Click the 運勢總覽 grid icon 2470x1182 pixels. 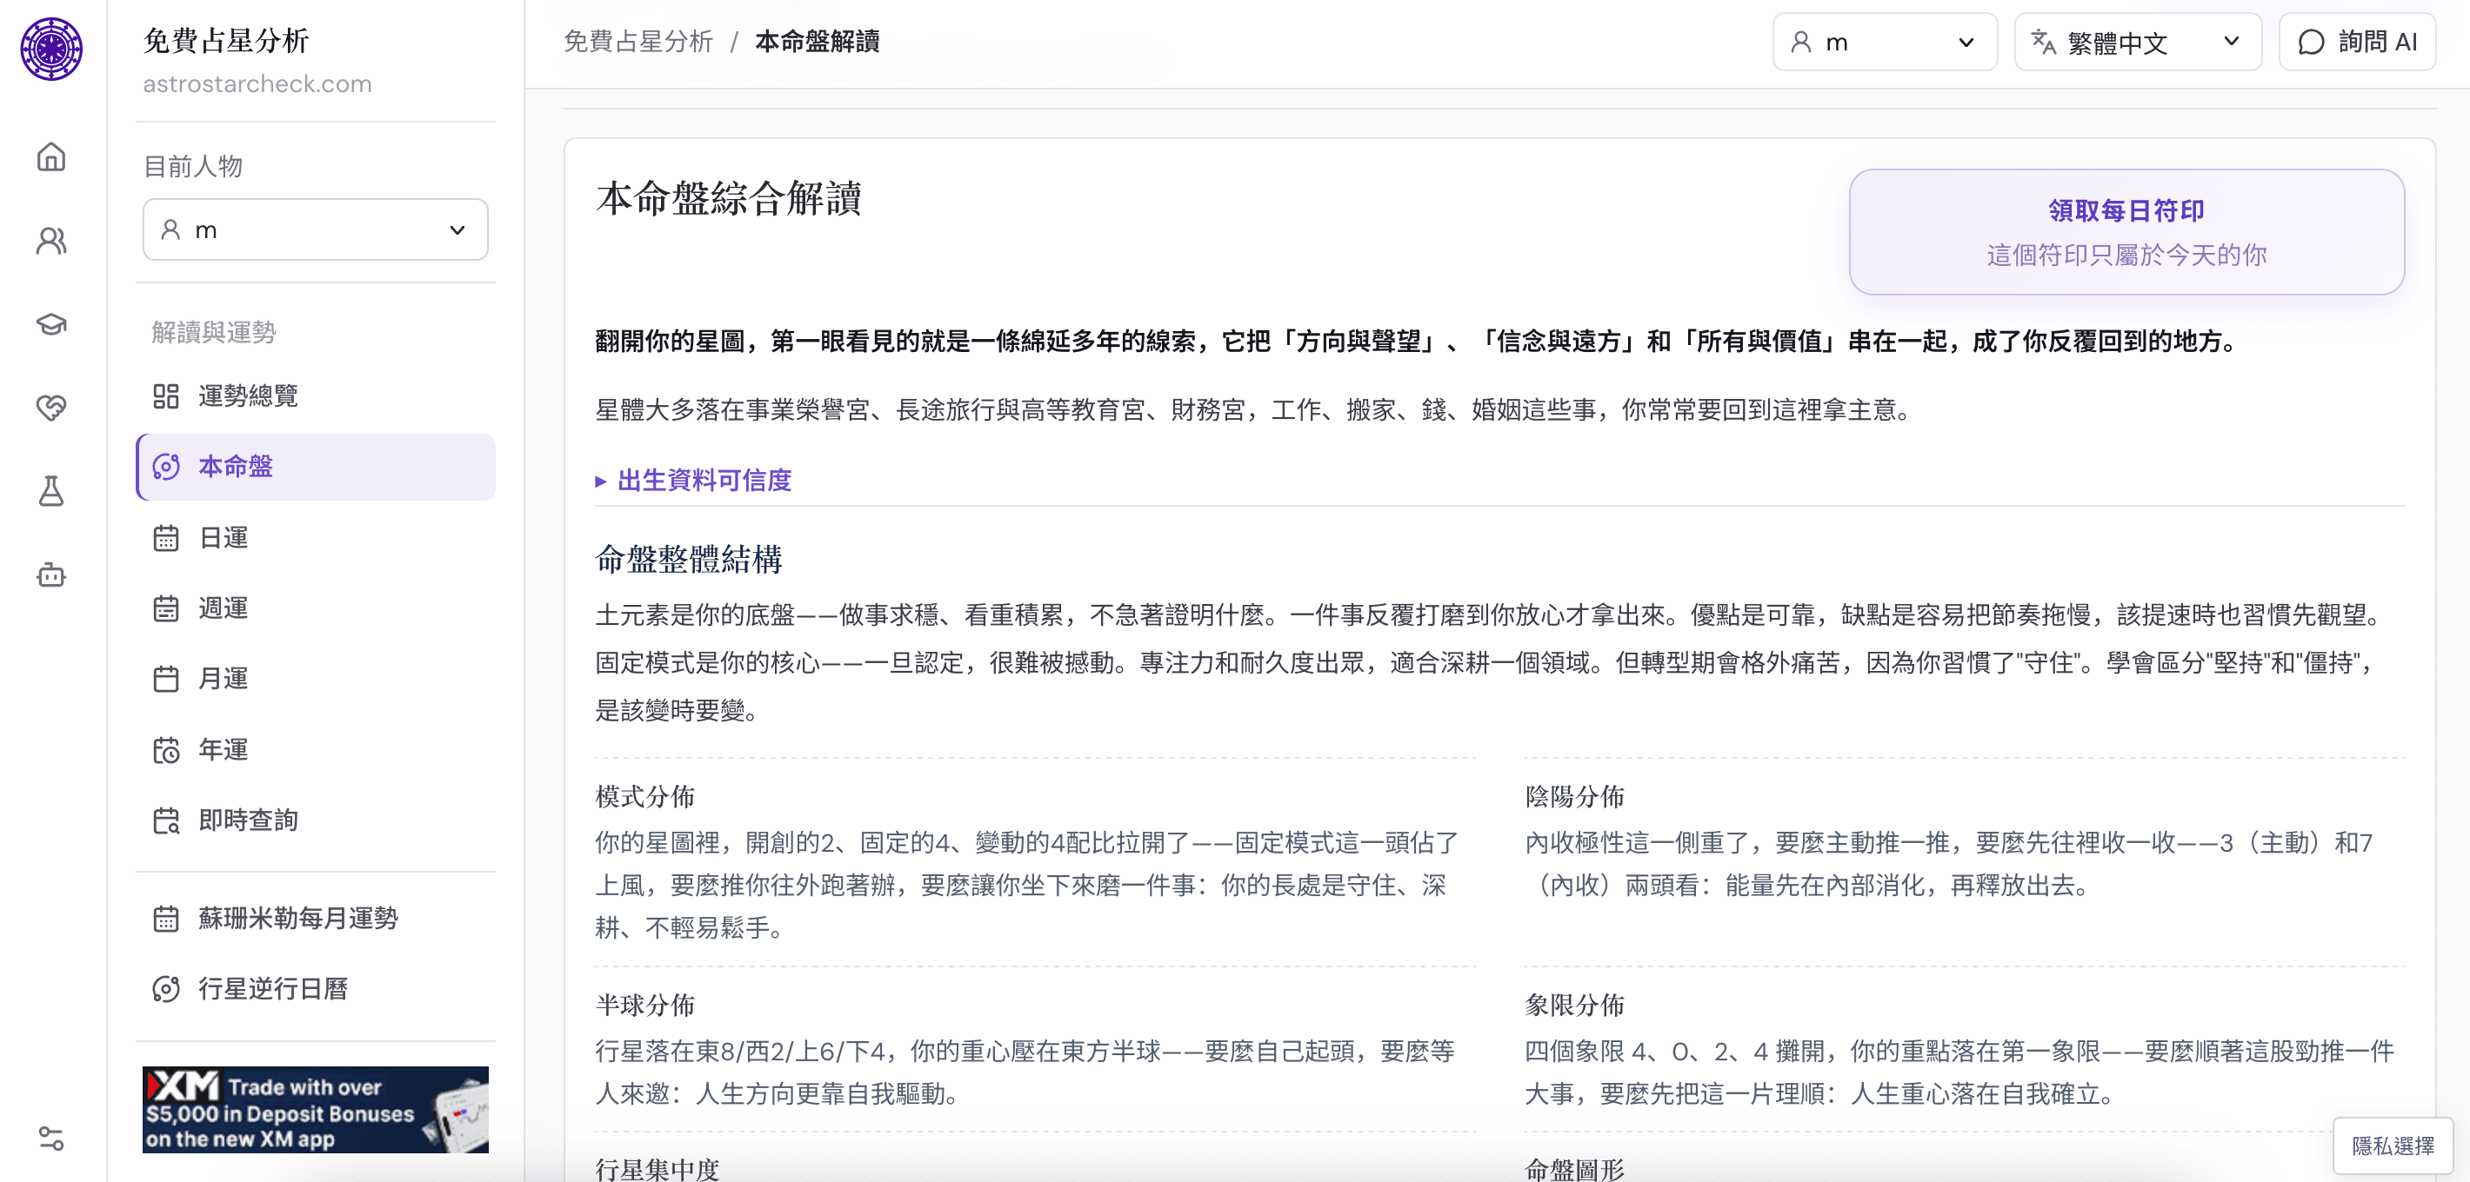[x=166, y=396]
